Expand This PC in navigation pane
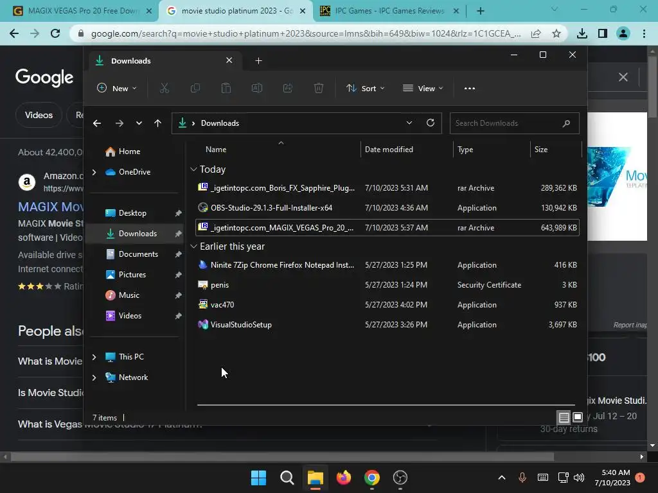Image resolution: width=658 pixels, height=493 pixels. 94,357
